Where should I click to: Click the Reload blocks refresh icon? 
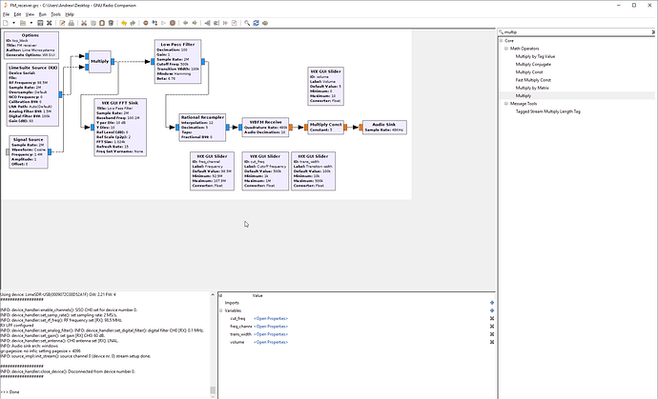(x=256, y=23)
